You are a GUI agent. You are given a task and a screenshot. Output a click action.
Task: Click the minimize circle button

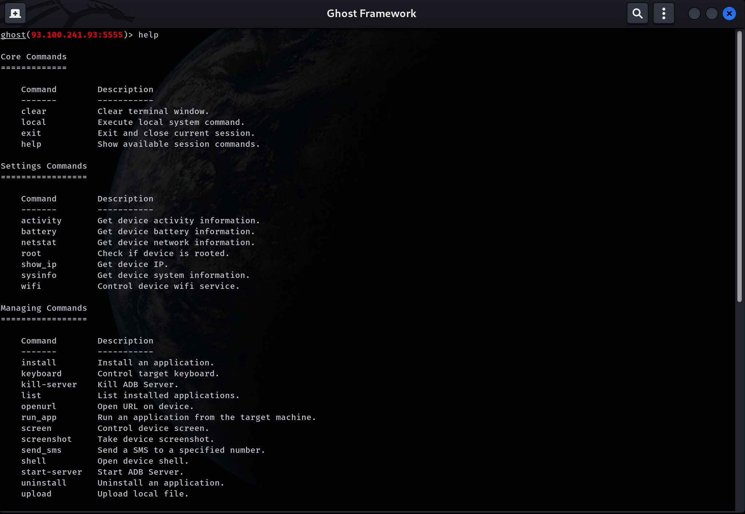(x=694, y=14)
